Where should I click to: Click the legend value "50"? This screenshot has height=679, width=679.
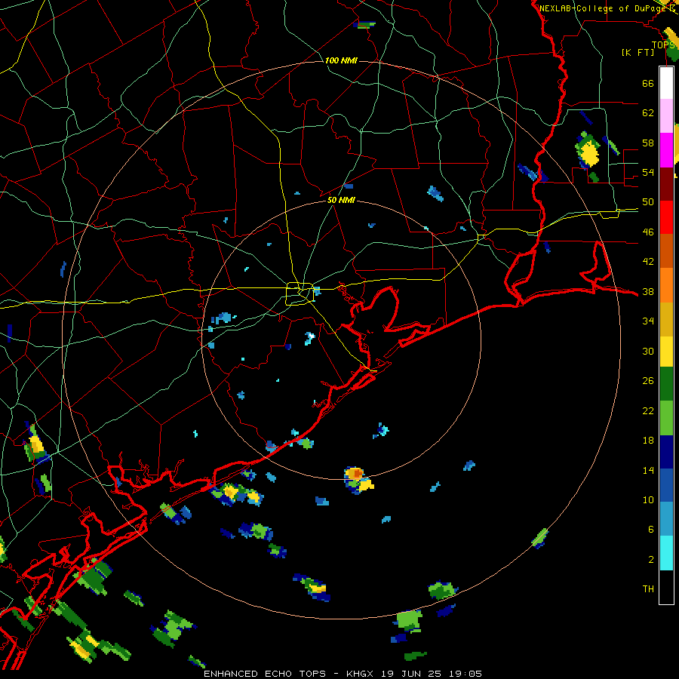pos(648,202)
